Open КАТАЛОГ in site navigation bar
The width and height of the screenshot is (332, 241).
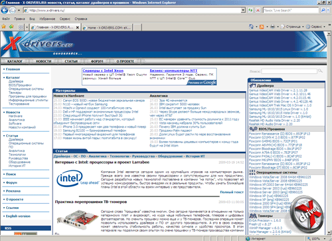click(15, 61)
